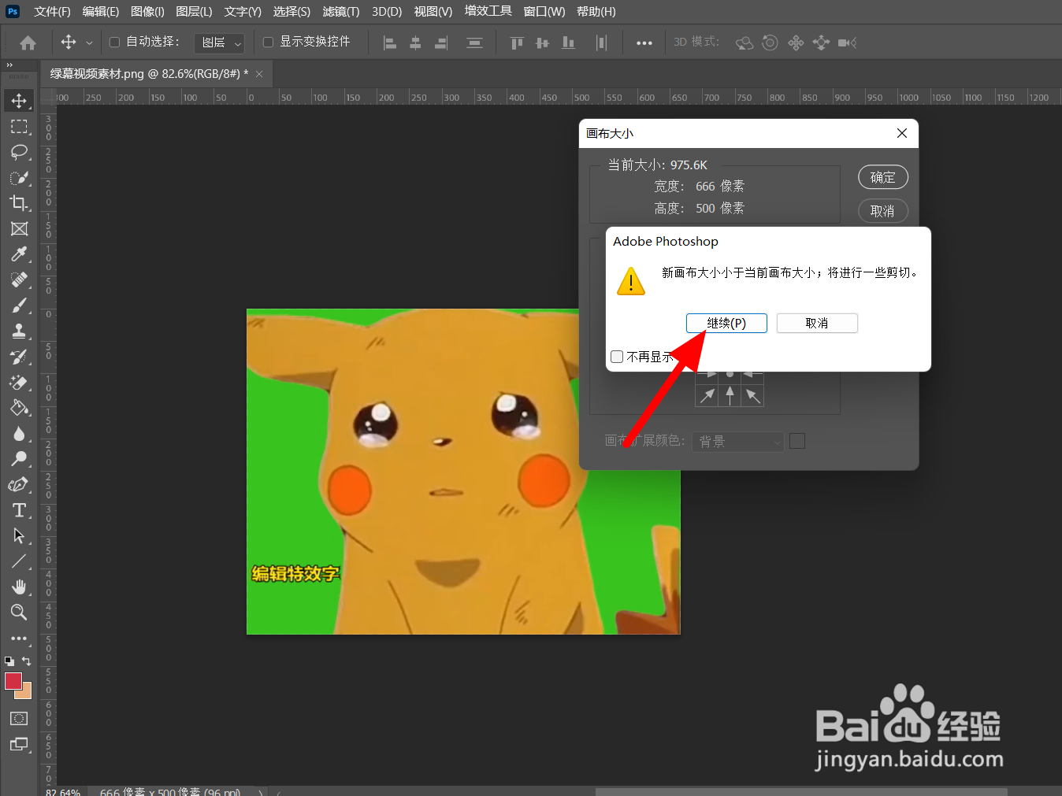Click the align right edges icon

click(x=441, y=43)
